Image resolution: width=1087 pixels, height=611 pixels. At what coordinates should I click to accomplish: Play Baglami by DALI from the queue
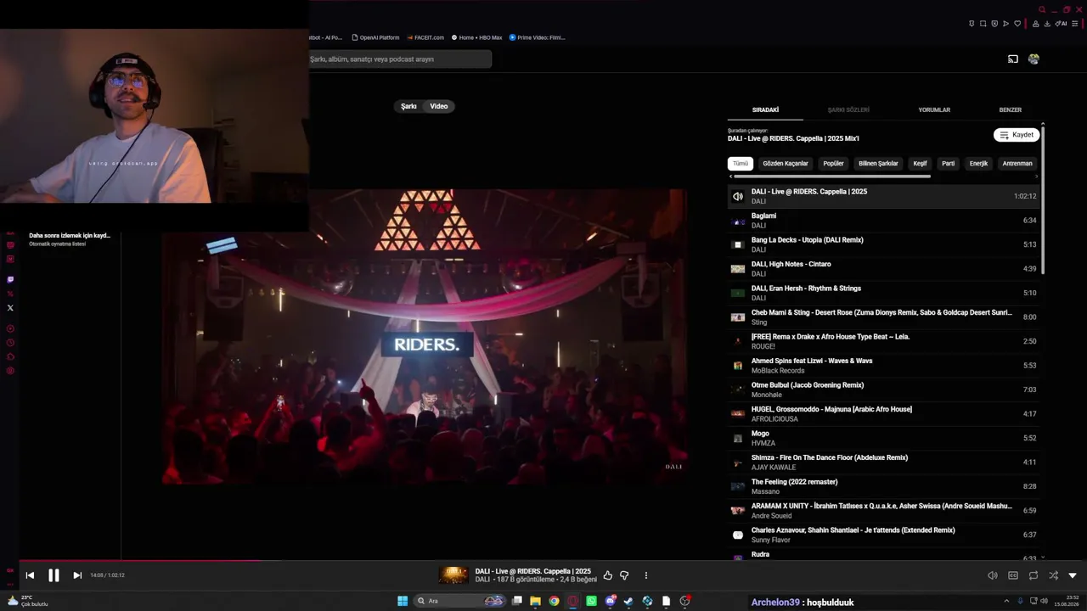click(884, 221)
